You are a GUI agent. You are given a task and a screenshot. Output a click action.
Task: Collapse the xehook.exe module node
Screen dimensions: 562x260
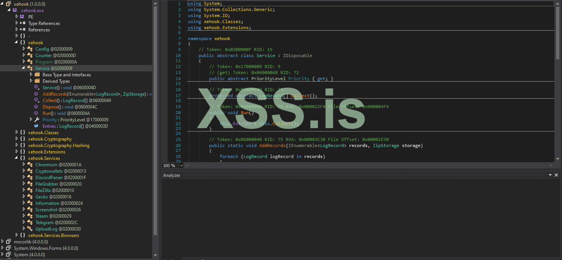tap(9, 10)
